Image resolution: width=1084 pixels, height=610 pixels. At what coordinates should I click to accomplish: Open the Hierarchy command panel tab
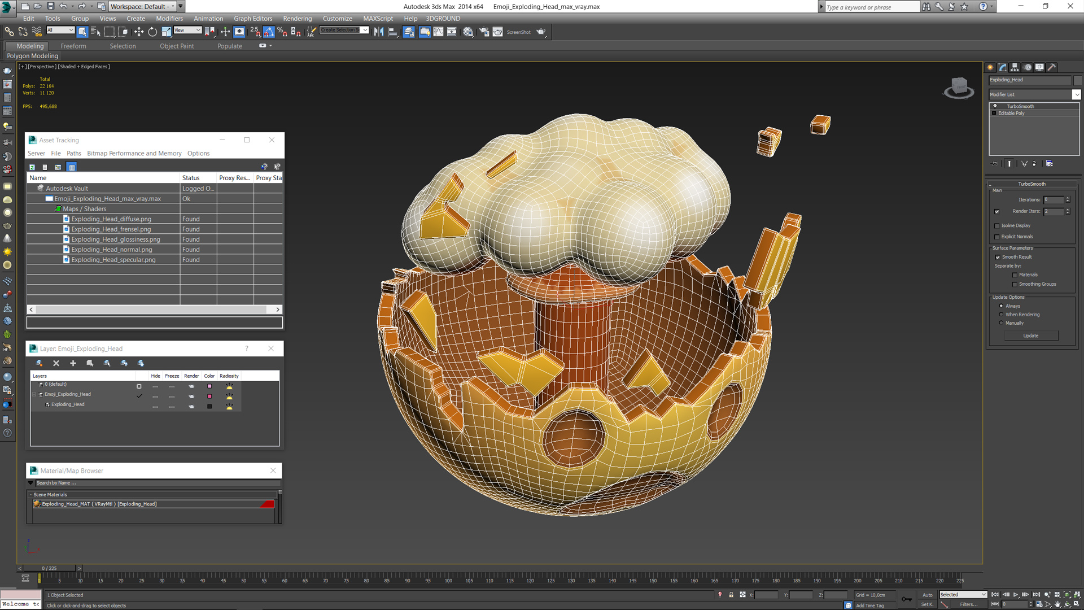[1015, 67]
